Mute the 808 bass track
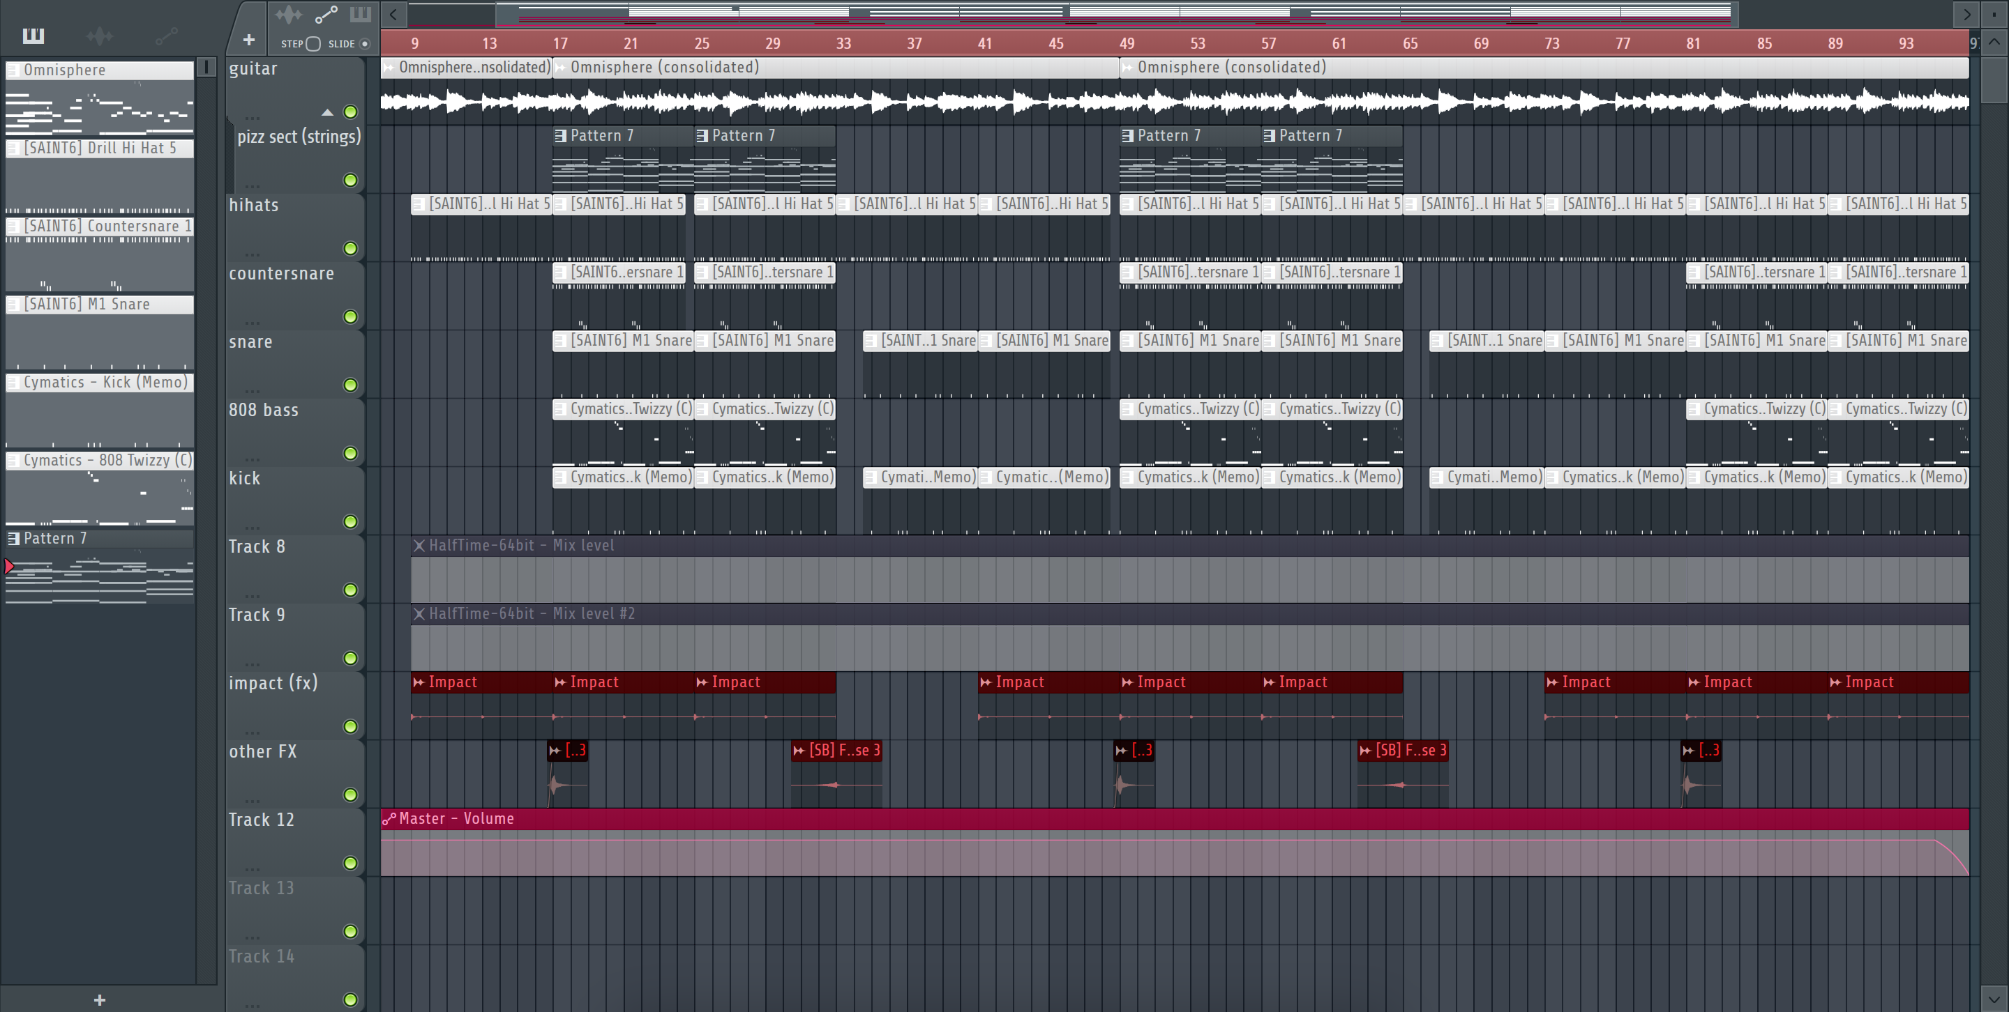Screen dimensions: 2009x1012 click(351, 454)
